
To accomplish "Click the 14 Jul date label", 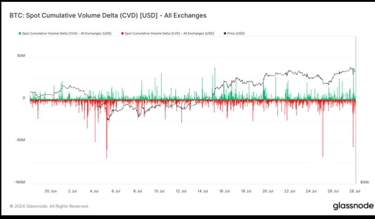I will [x=202, y=191].
